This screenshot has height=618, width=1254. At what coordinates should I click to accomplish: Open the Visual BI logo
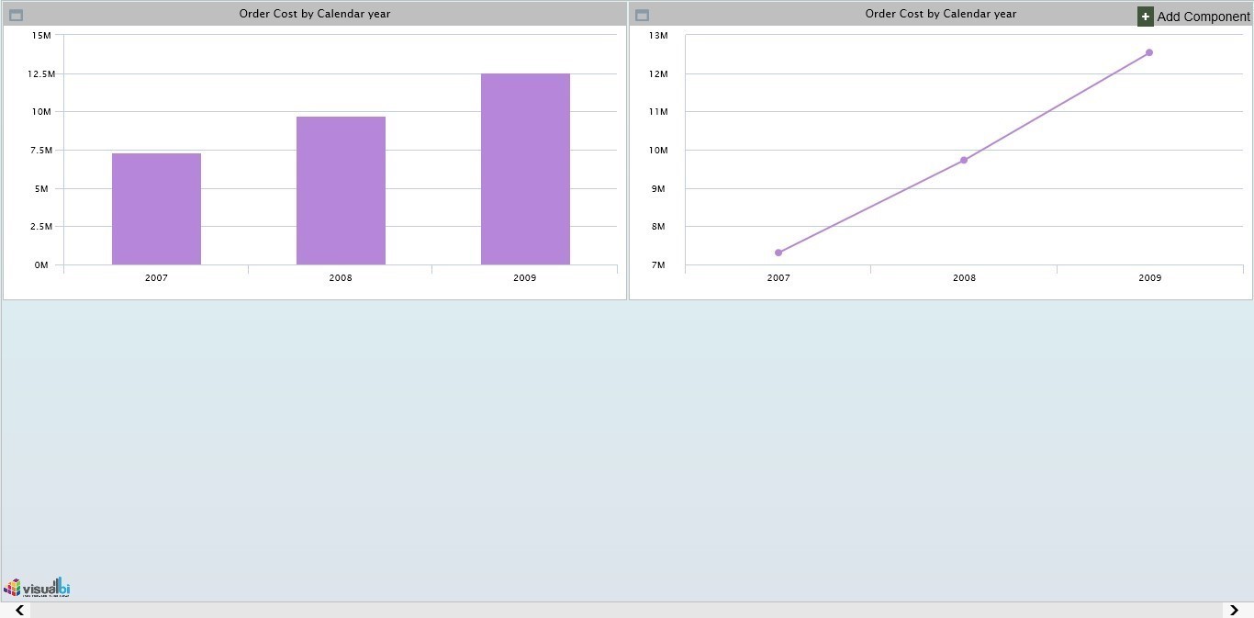[x=38, y=588]
